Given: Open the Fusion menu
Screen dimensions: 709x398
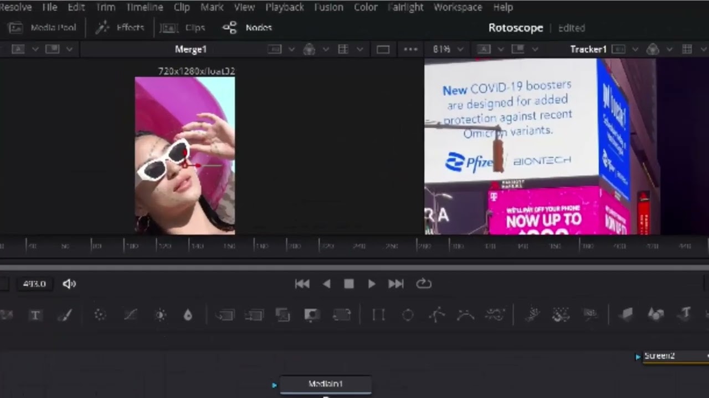Looking at the screenshot, I should tap(330, 7).
